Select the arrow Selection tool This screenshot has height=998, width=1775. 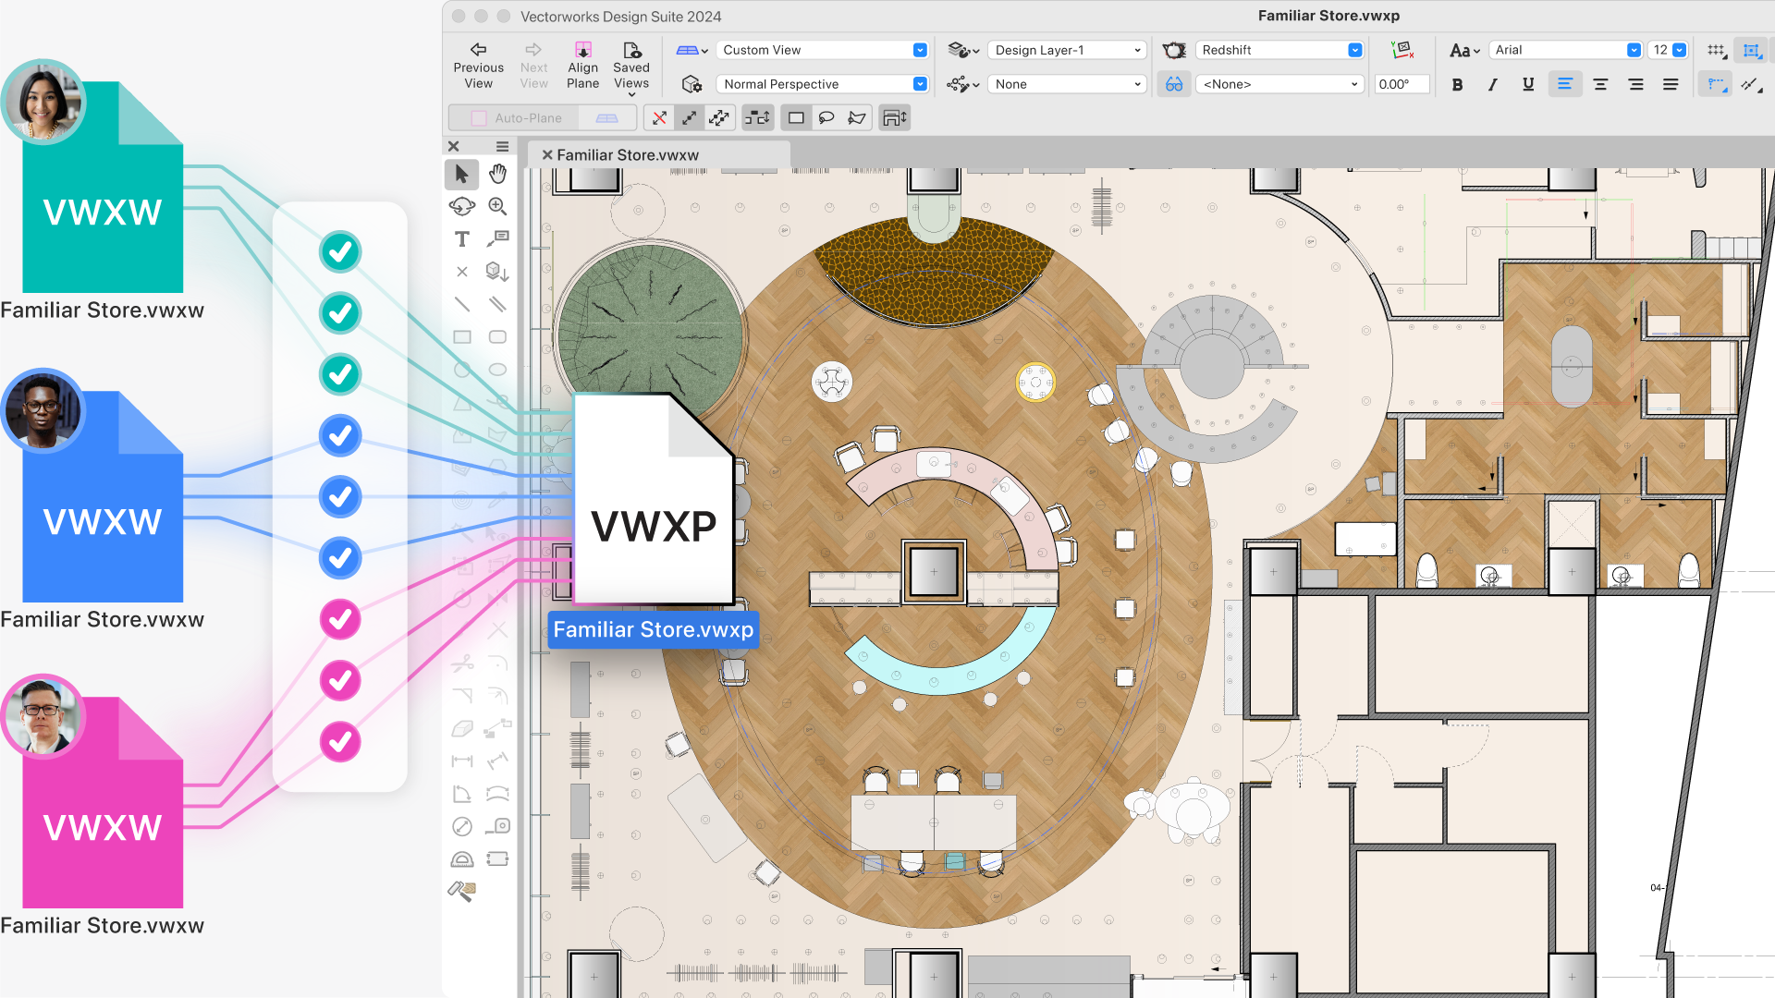pos(462,174)
